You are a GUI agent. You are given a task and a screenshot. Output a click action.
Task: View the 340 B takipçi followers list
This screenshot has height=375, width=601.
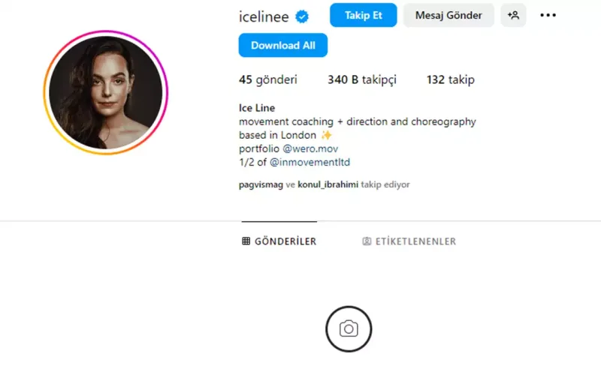[x=362, y=79]
